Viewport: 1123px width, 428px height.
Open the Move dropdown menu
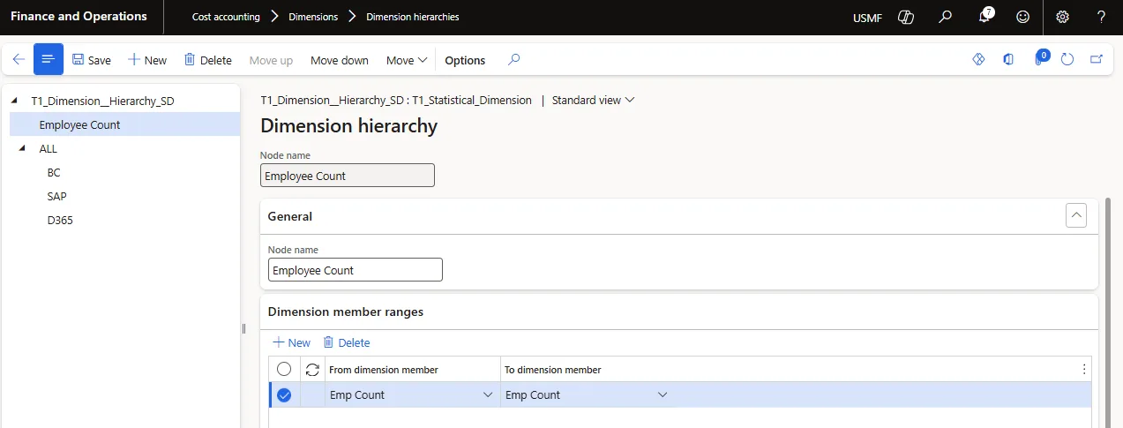click(x=407, y=60)
